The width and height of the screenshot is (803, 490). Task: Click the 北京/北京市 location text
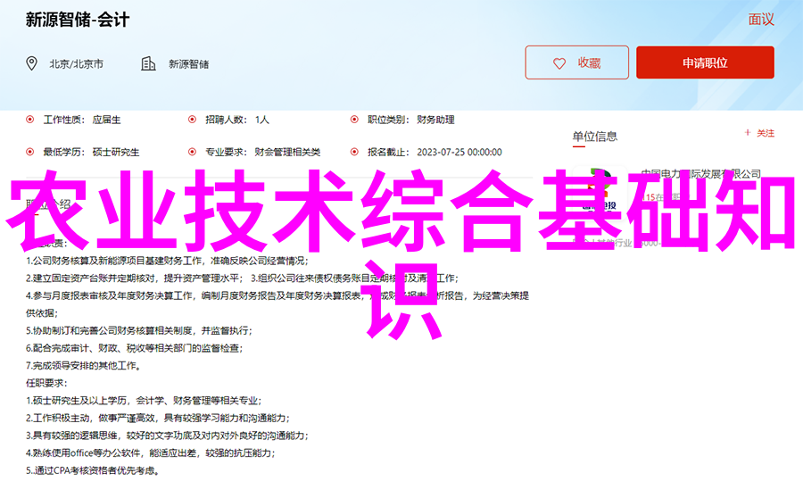(x=76, y=64)
